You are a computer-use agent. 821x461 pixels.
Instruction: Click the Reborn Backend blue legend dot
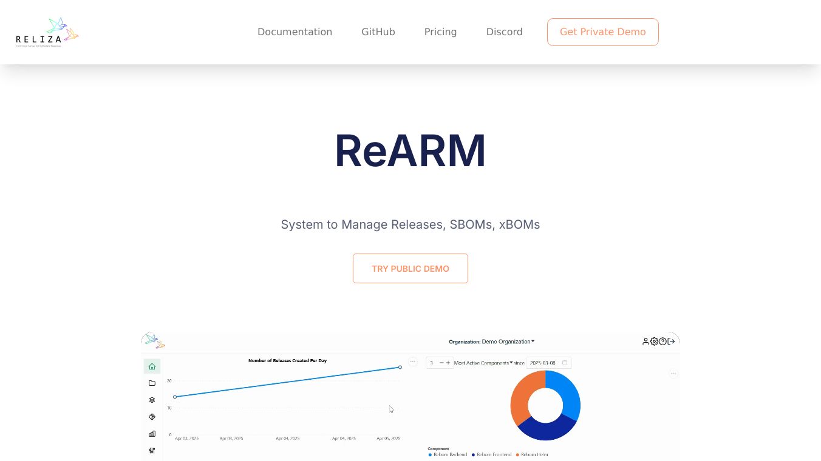pos(430,454)
